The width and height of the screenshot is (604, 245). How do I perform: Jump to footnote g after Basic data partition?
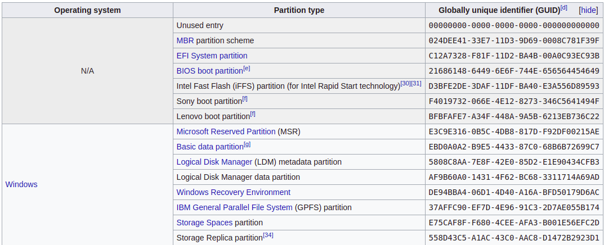click(x=247, y=144)
